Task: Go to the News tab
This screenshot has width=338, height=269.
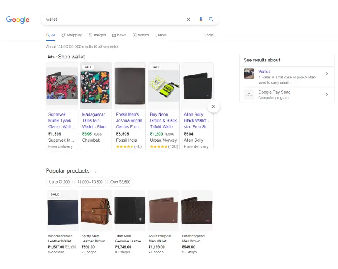Action: pyautogui.click(x=119, y=35)
